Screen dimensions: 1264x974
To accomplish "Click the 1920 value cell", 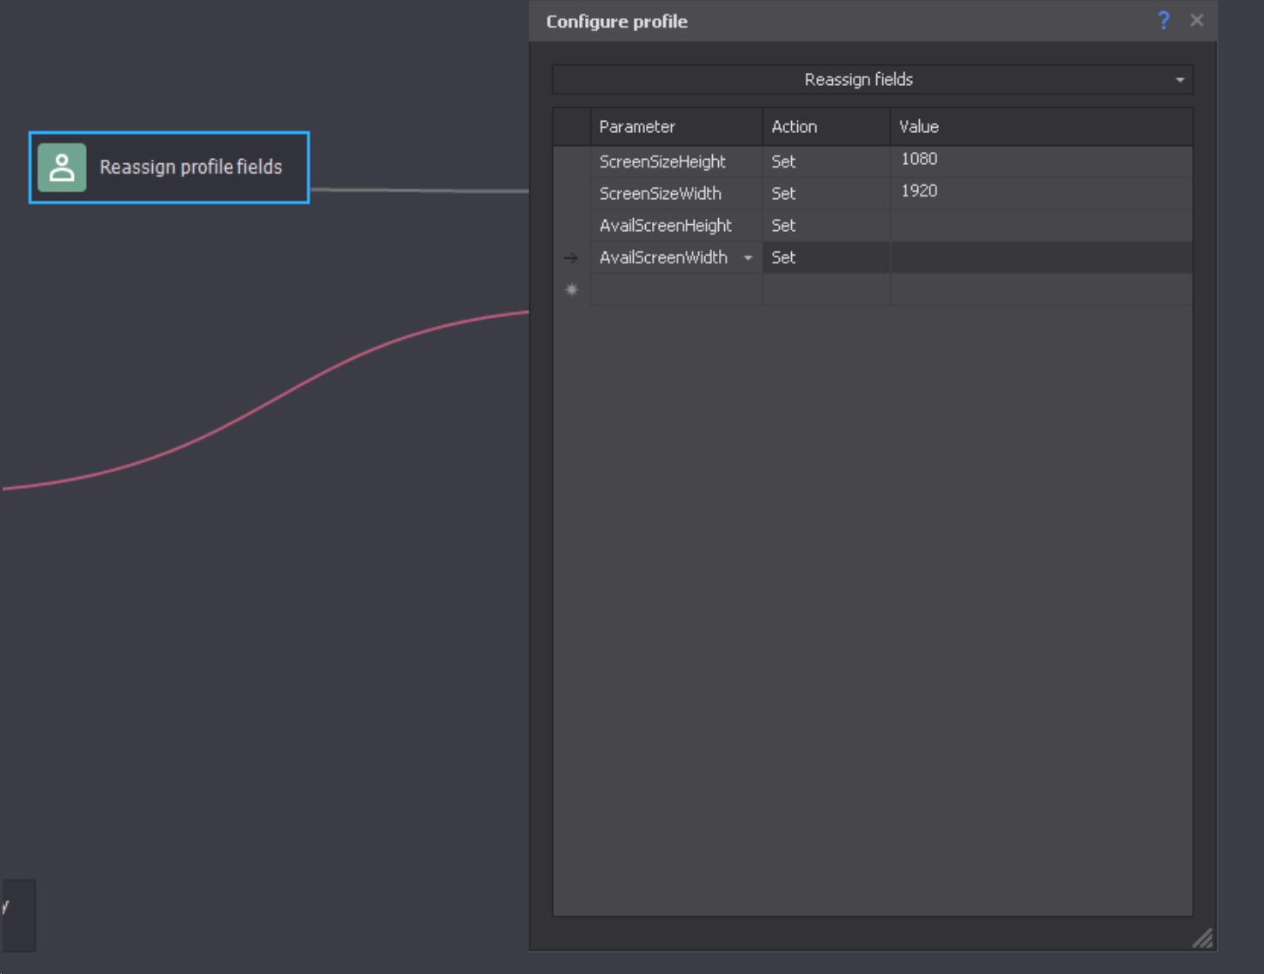I will click(1041, 194).
